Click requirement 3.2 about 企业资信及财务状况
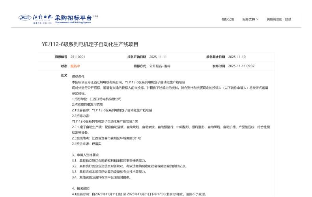This screenshot has height=197, width=312. (129, 166)
